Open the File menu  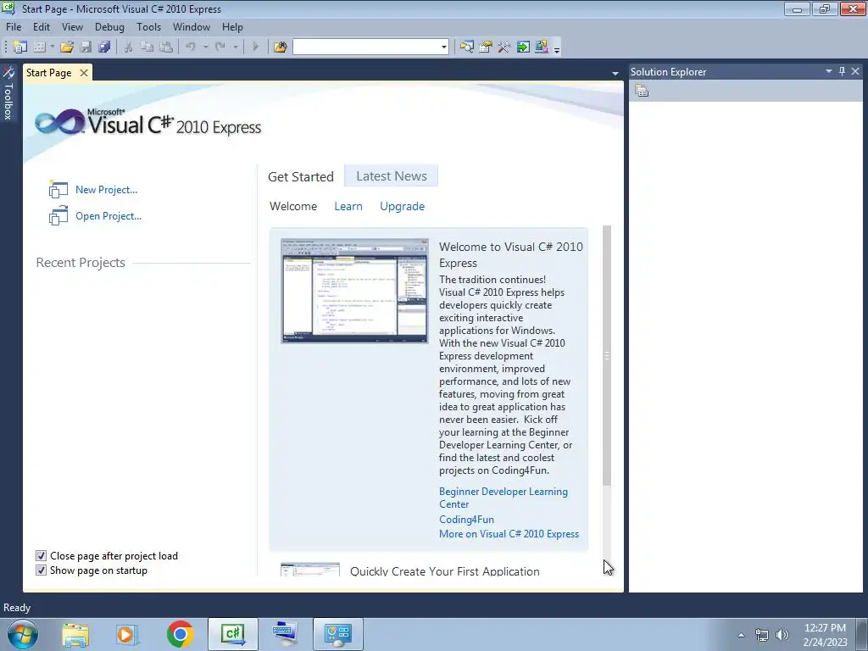(14, 26)
